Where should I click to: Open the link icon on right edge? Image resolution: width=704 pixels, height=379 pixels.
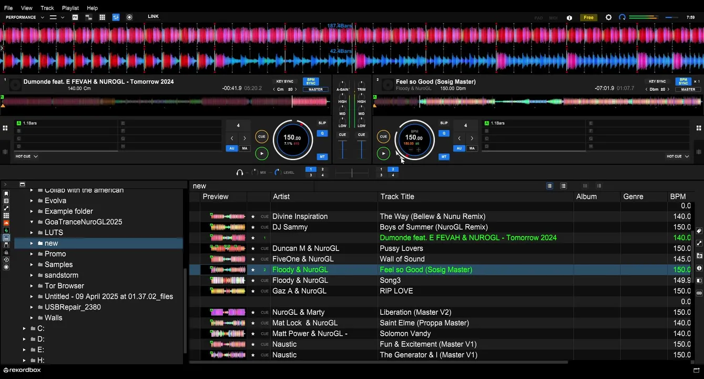(699, 293)
